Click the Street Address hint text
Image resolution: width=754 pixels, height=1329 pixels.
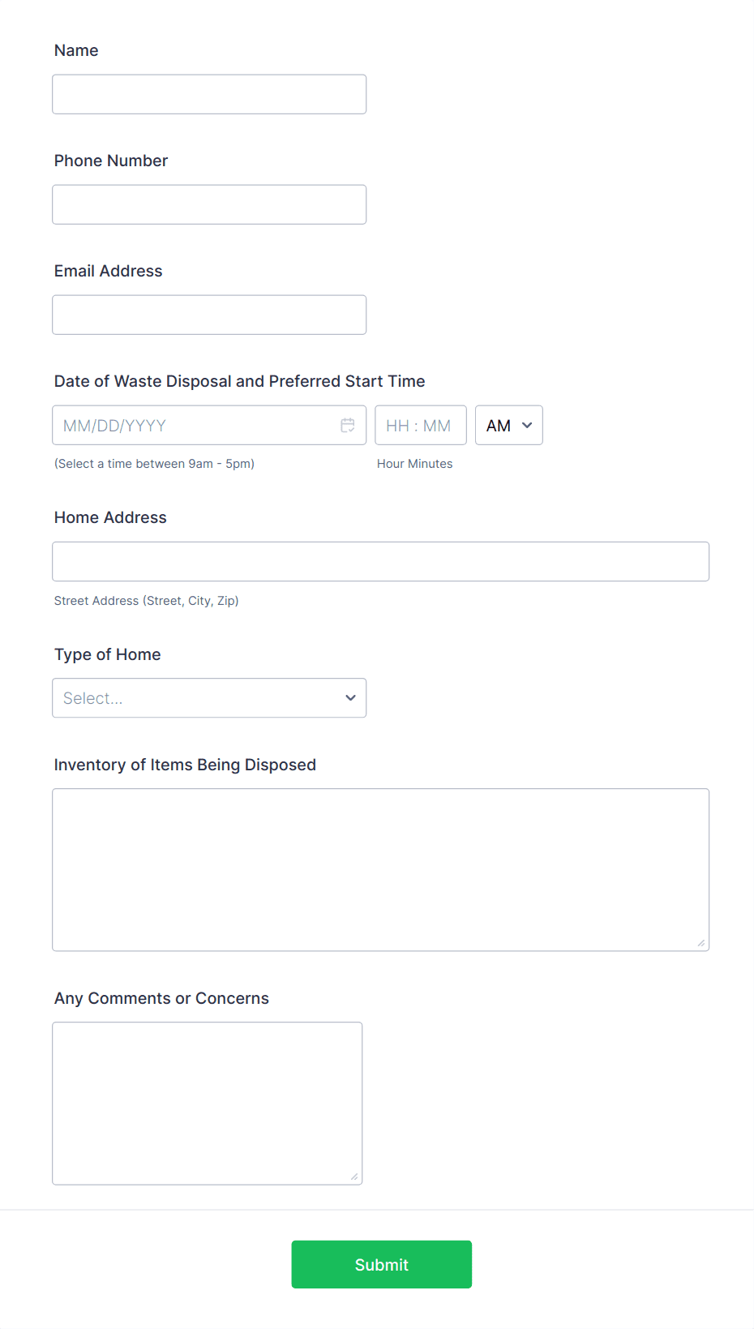coord(146,600)
